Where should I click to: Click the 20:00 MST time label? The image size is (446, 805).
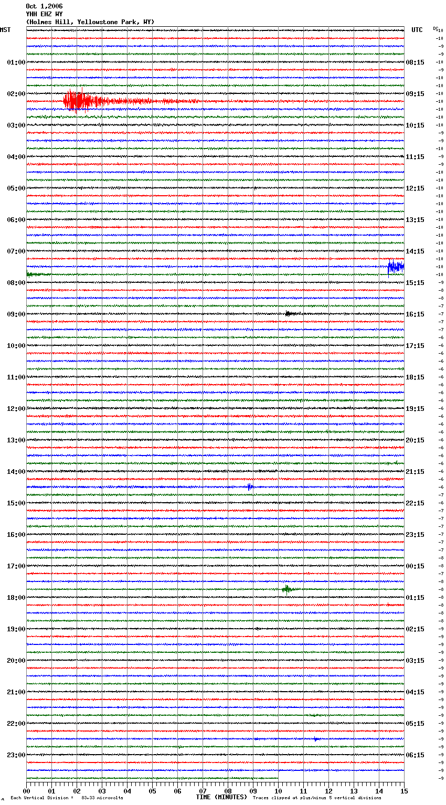click(x=16, y=661)
